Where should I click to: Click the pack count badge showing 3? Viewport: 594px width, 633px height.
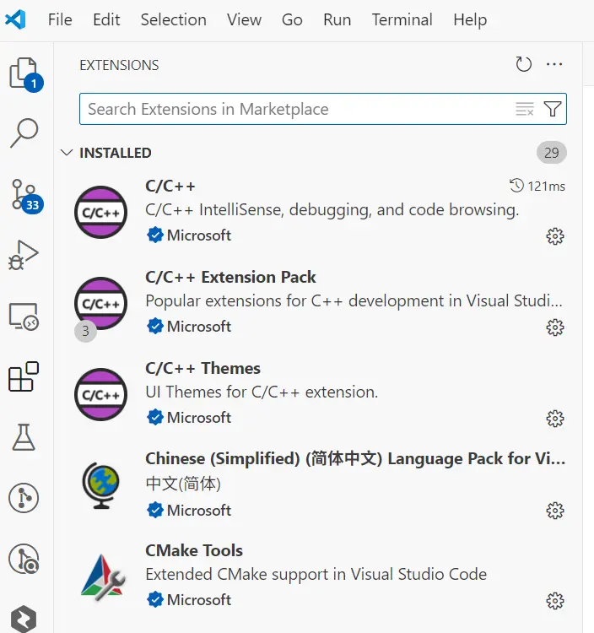(85, 331)
